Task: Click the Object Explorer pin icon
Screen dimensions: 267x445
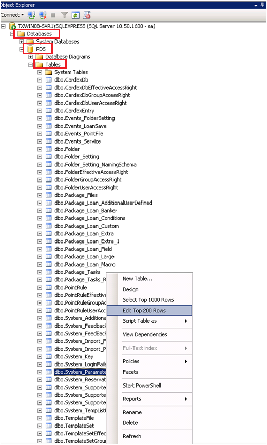Action: [x=262, y=5]
